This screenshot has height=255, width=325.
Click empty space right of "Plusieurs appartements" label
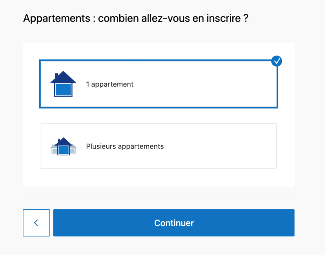220,146
